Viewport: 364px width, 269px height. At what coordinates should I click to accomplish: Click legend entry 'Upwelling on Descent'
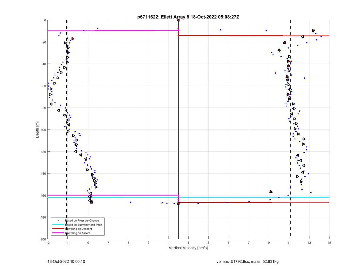click(78, 229)
